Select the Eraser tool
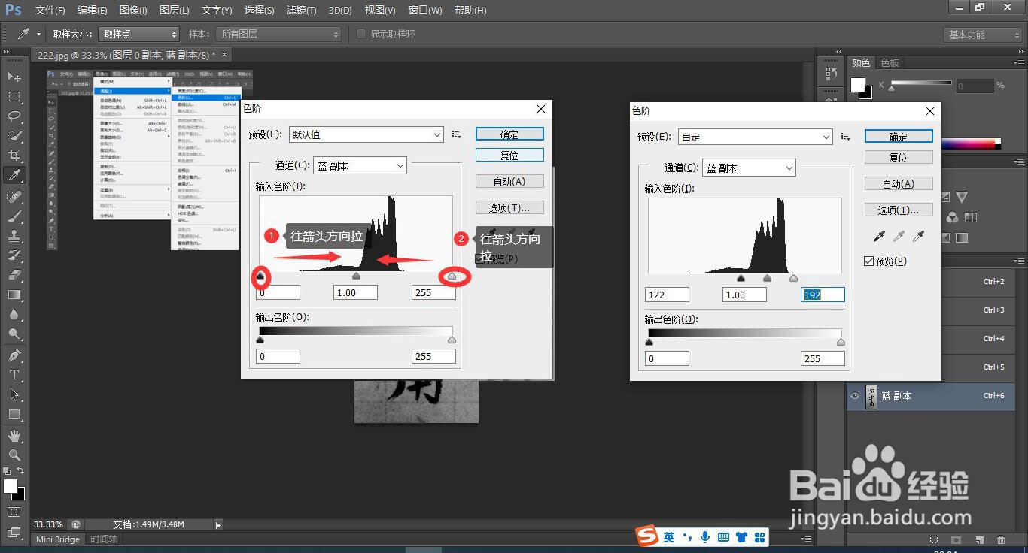Viewport: 1028px width, 553px height. click(14, 275)
